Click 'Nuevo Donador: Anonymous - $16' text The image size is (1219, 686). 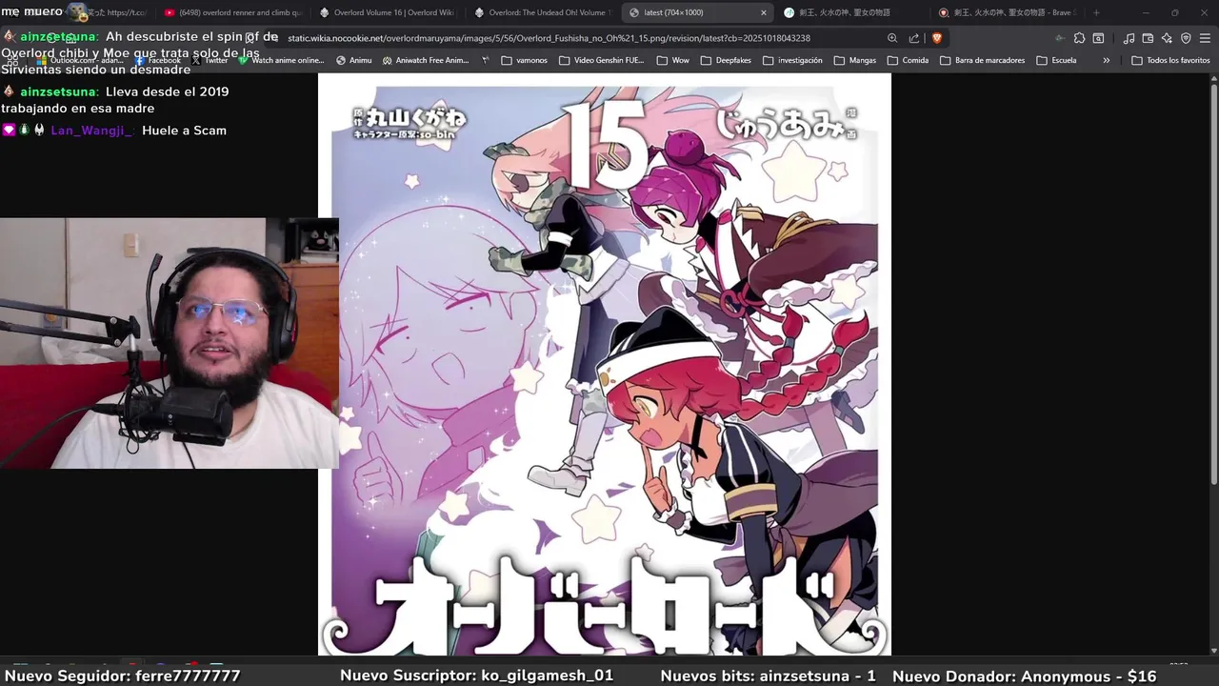tap(1025, 676)
